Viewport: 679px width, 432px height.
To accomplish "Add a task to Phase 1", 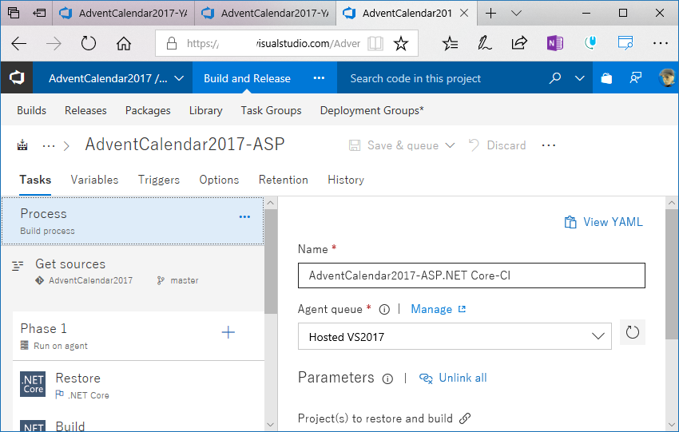I will (228, 332).
